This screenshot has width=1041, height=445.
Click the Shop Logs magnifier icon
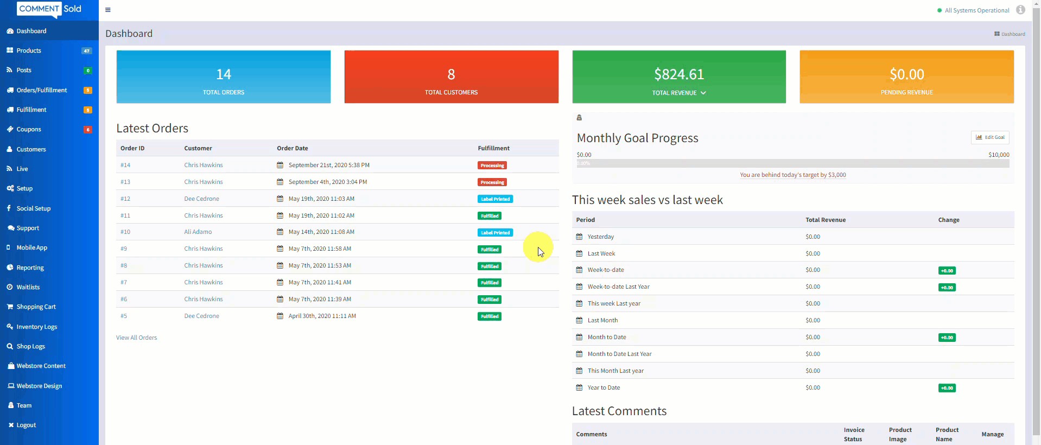[10, 346]
